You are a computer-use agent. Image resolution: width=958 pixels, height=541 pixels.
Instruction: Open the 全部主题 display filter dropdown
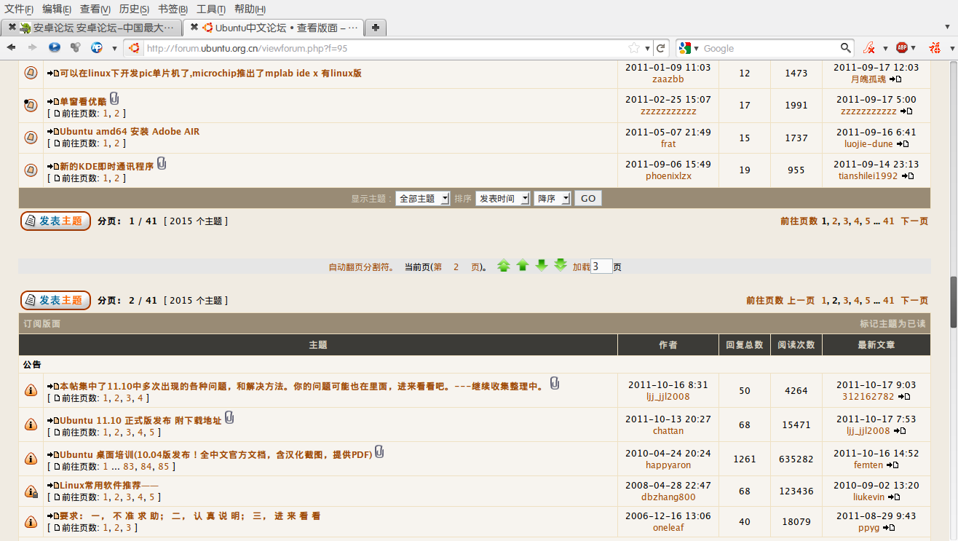423,199
